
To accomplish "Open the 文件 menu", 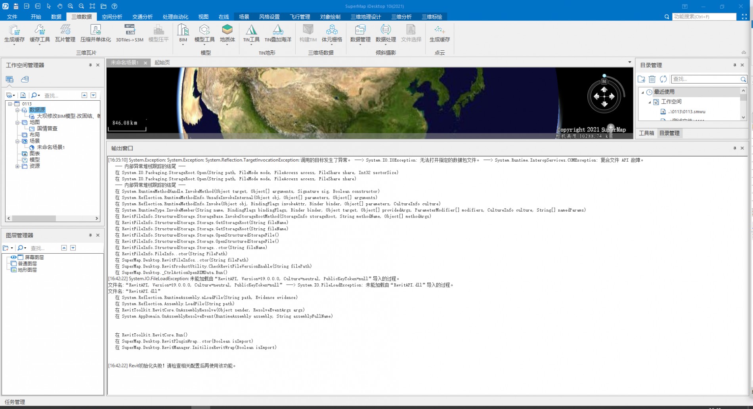I will pyautogui.click(x=12, y=17).
